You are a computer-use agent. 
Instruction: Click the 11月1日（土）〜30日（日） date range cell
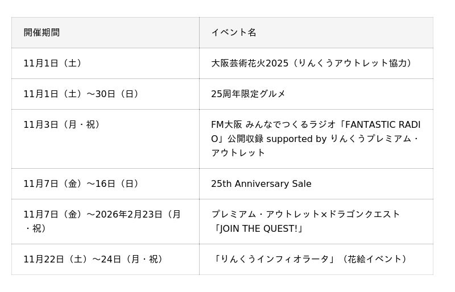point(83,94)
